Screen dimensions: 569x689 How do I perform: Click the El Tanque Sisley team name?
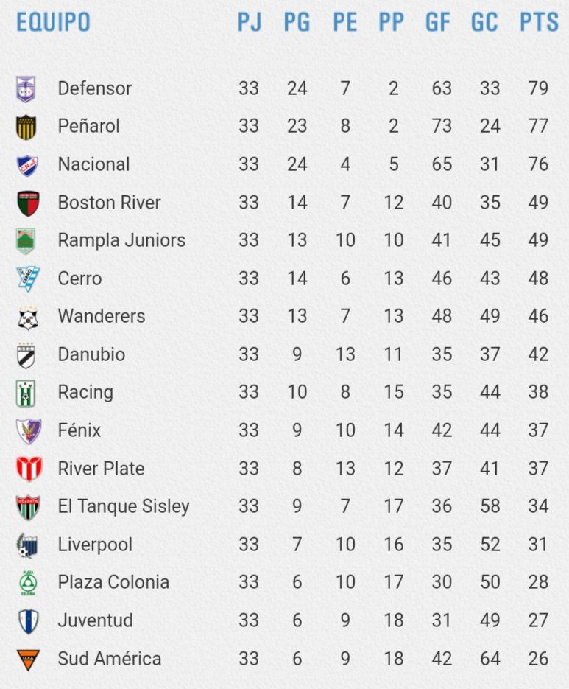124,506
